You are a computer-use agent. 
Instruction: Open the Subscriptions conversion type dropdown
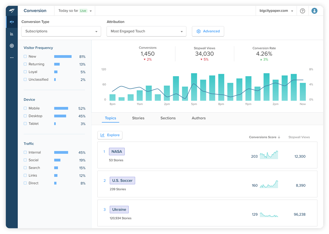coord(61,31)
